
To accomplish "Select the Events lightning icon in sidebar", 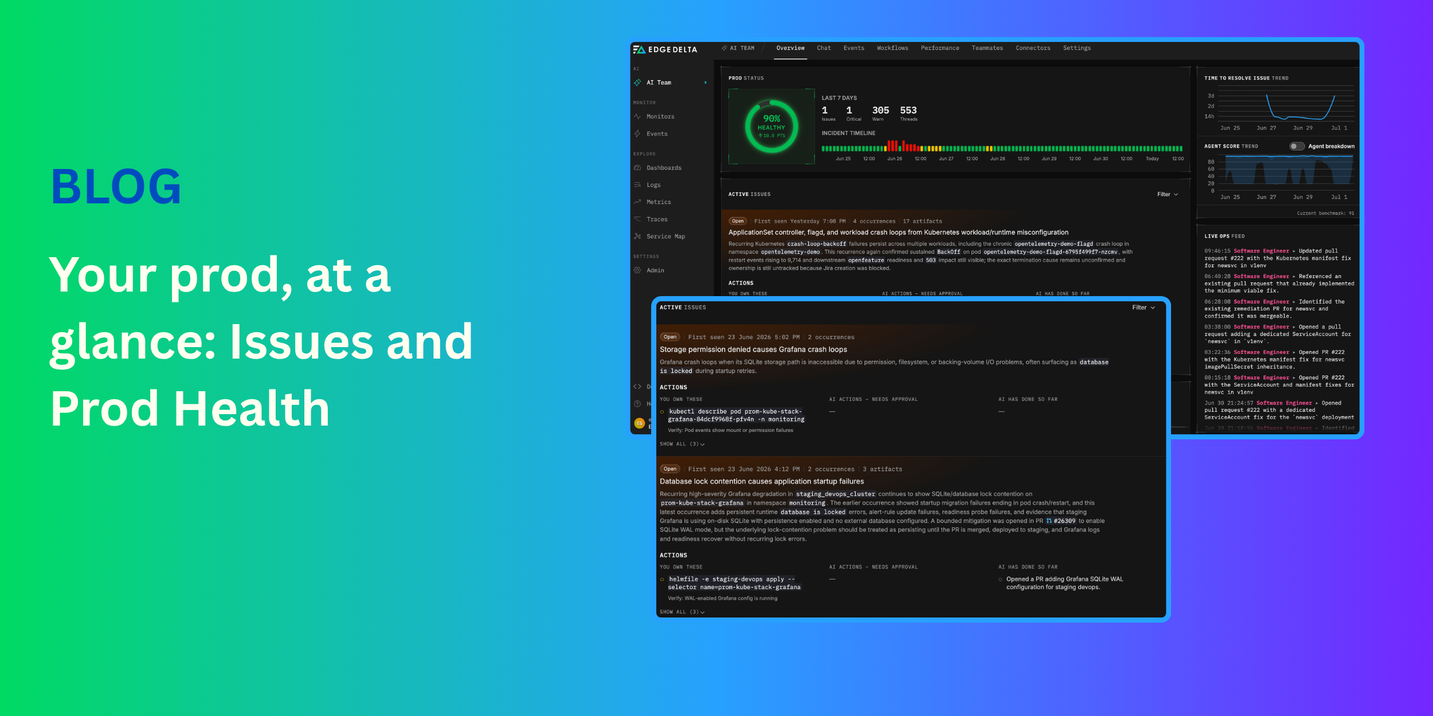I will (637, 133).
